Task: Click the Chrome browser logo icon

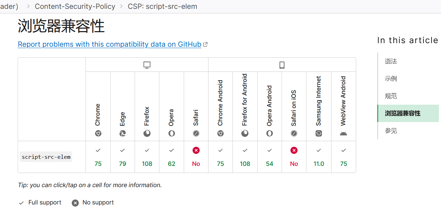Action: [x=98, y=133]
